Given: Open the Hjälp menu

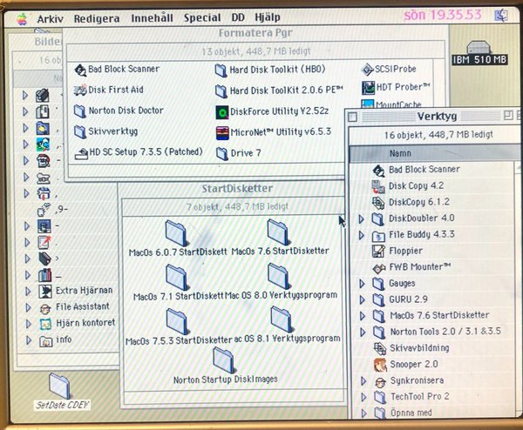Looking at the screenshot, I should coord(268,17).
